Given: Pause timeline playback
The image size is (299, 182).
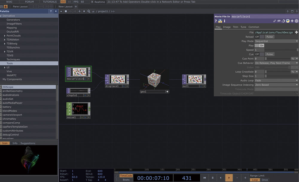Looking at the screenshot, I should point(213,178).
